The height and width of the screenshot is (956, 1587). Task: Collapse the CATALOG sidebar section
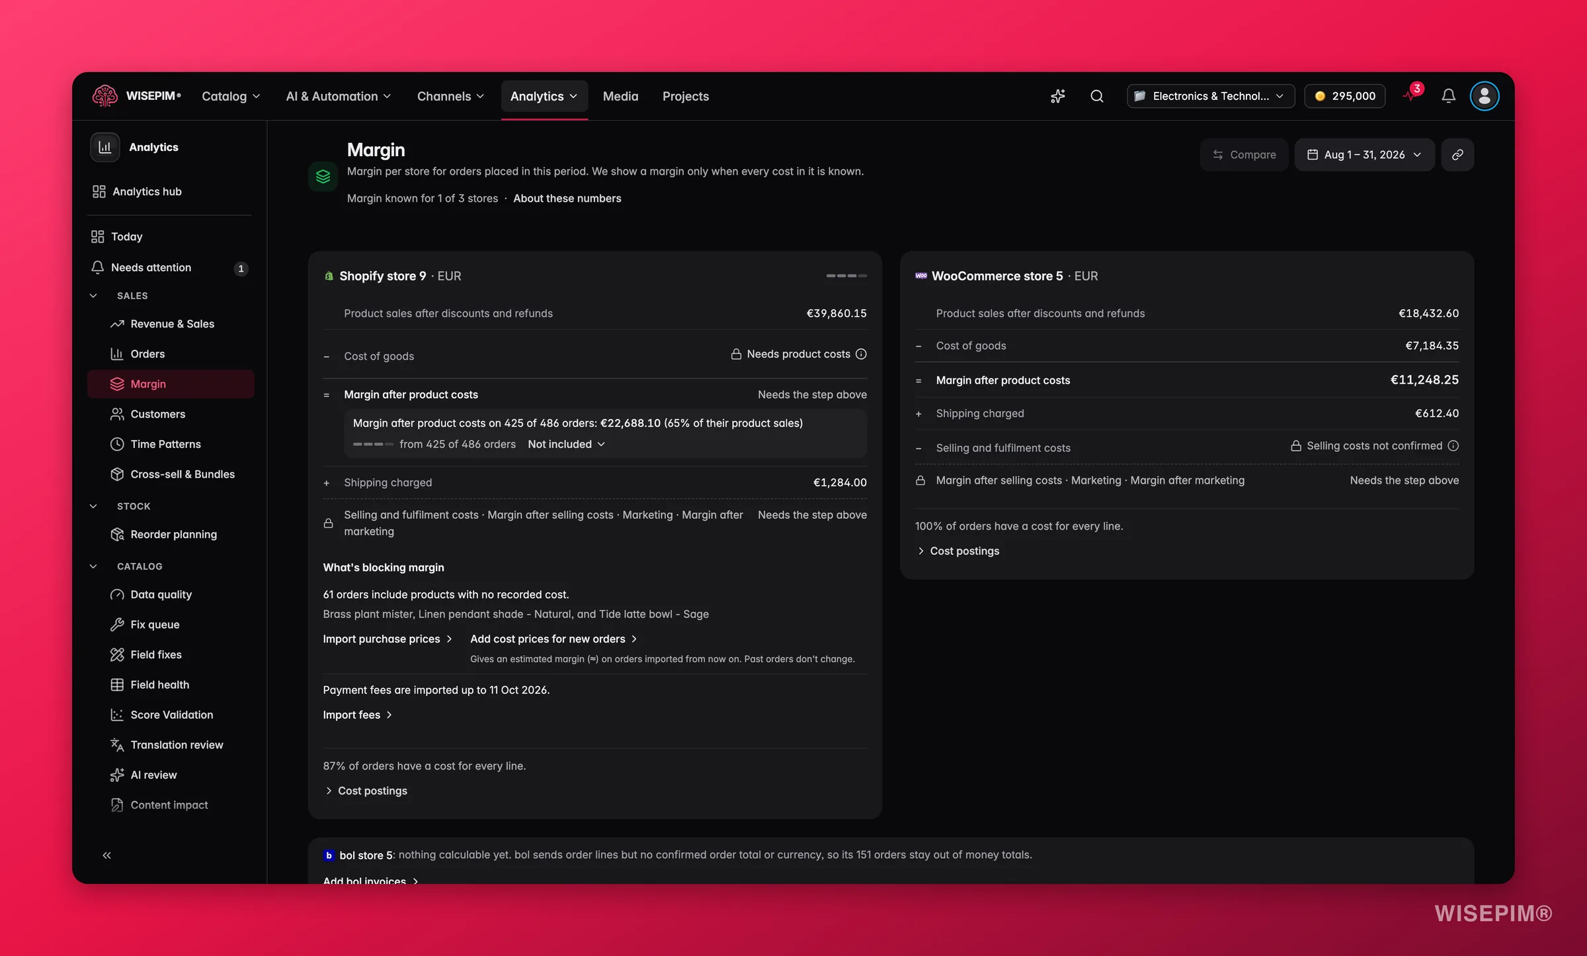93,566
